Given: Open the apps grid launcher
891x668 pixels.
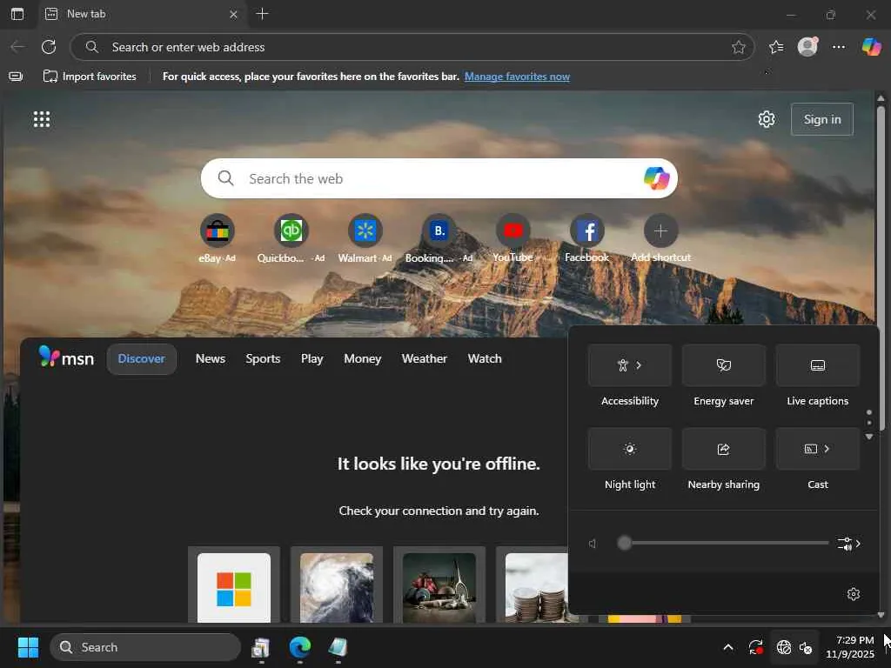Looking at the screenshot, I should click(42, 119).
